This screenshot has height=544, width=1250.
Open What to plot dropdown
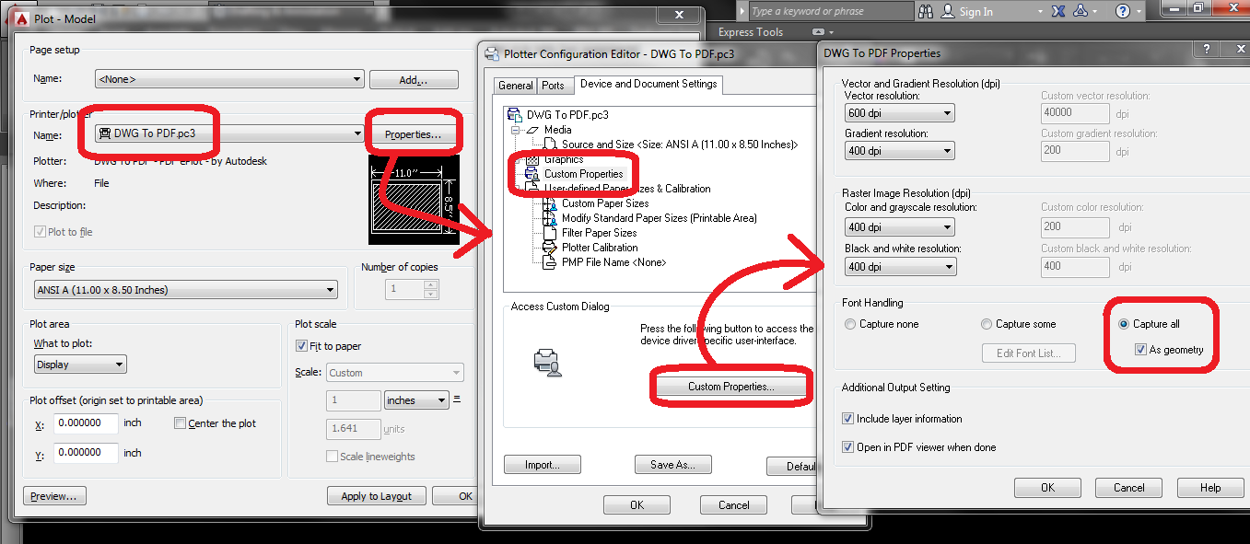(80, 365)
